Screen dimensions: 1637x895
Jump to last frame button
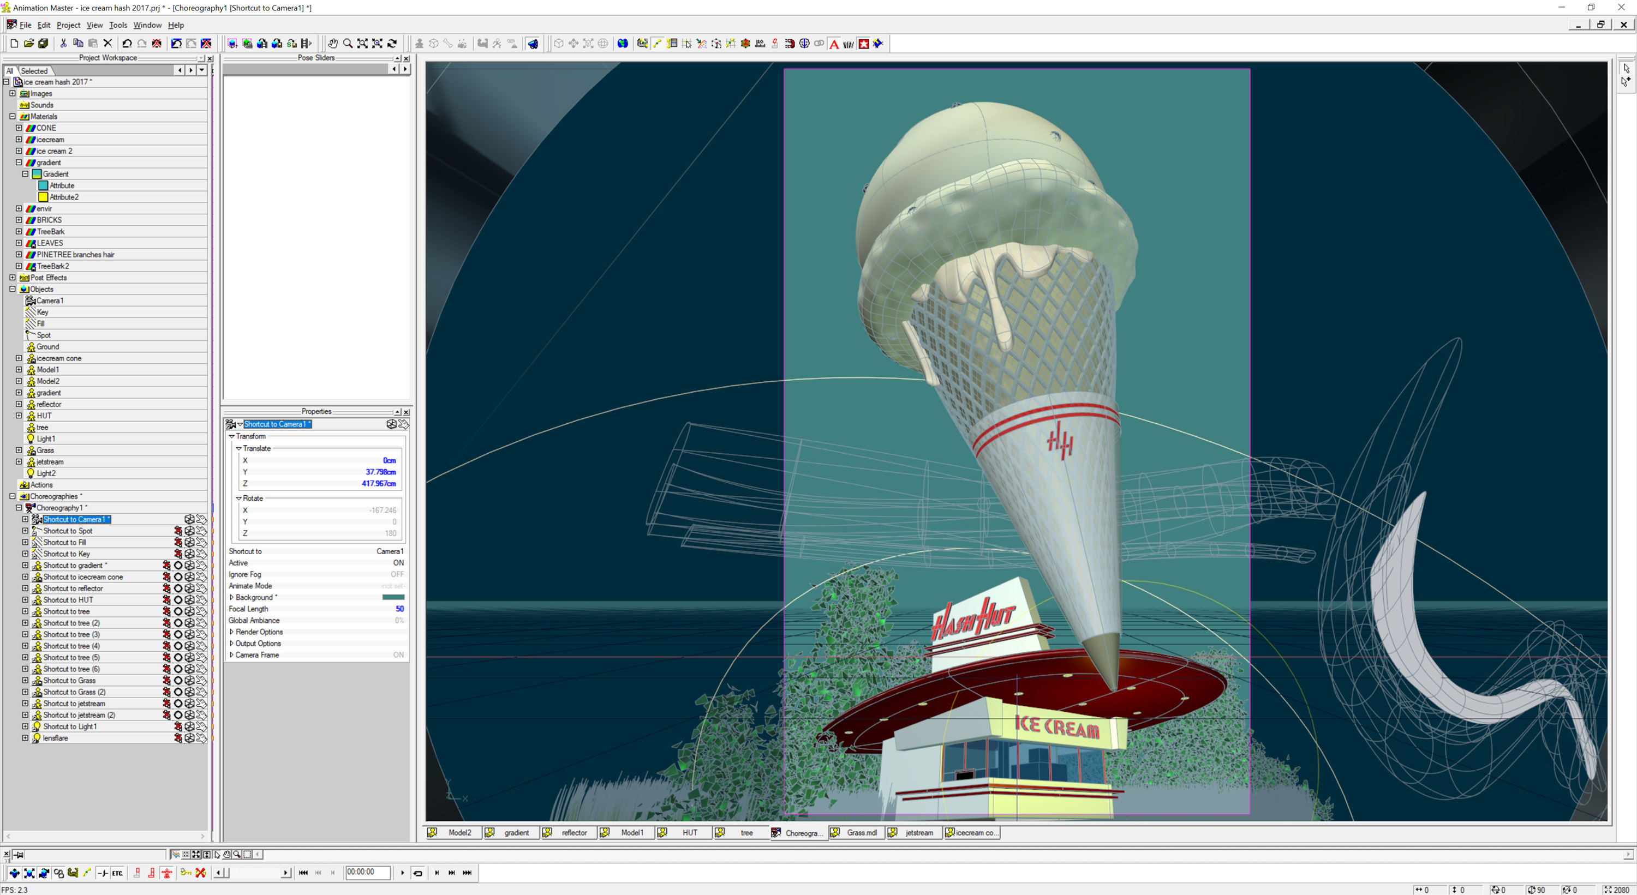pos(467,873)
